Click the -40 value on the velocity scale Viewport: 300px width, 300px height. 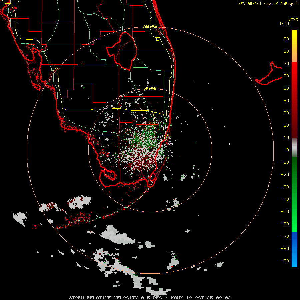(x=285, y=199)
